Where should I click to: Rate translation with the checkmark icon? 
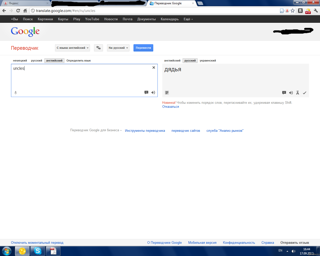tap(304, 93)
